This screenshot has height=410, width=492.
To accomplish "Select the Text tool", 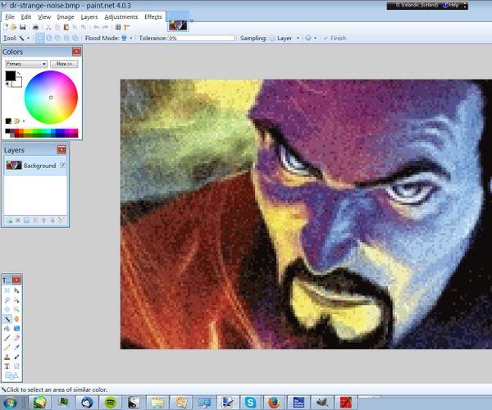I will [x=7, y=367].
